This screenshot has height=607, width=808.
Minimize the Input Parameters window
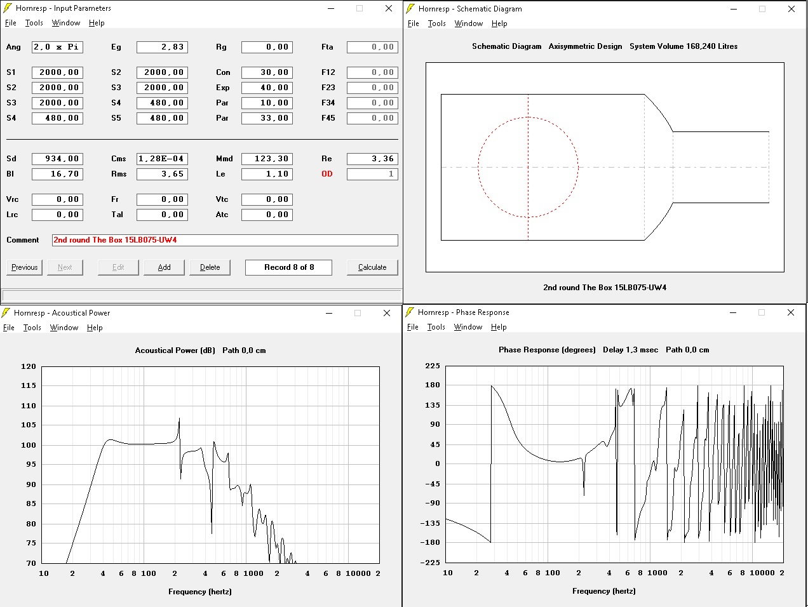[x=331, y=8]
